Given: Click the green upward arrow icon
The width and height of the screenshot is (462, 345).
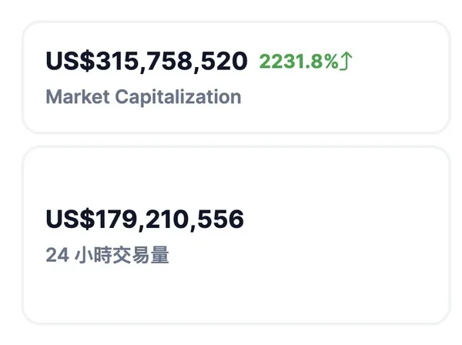Looking at the screenshot, I should click(346, 62).
